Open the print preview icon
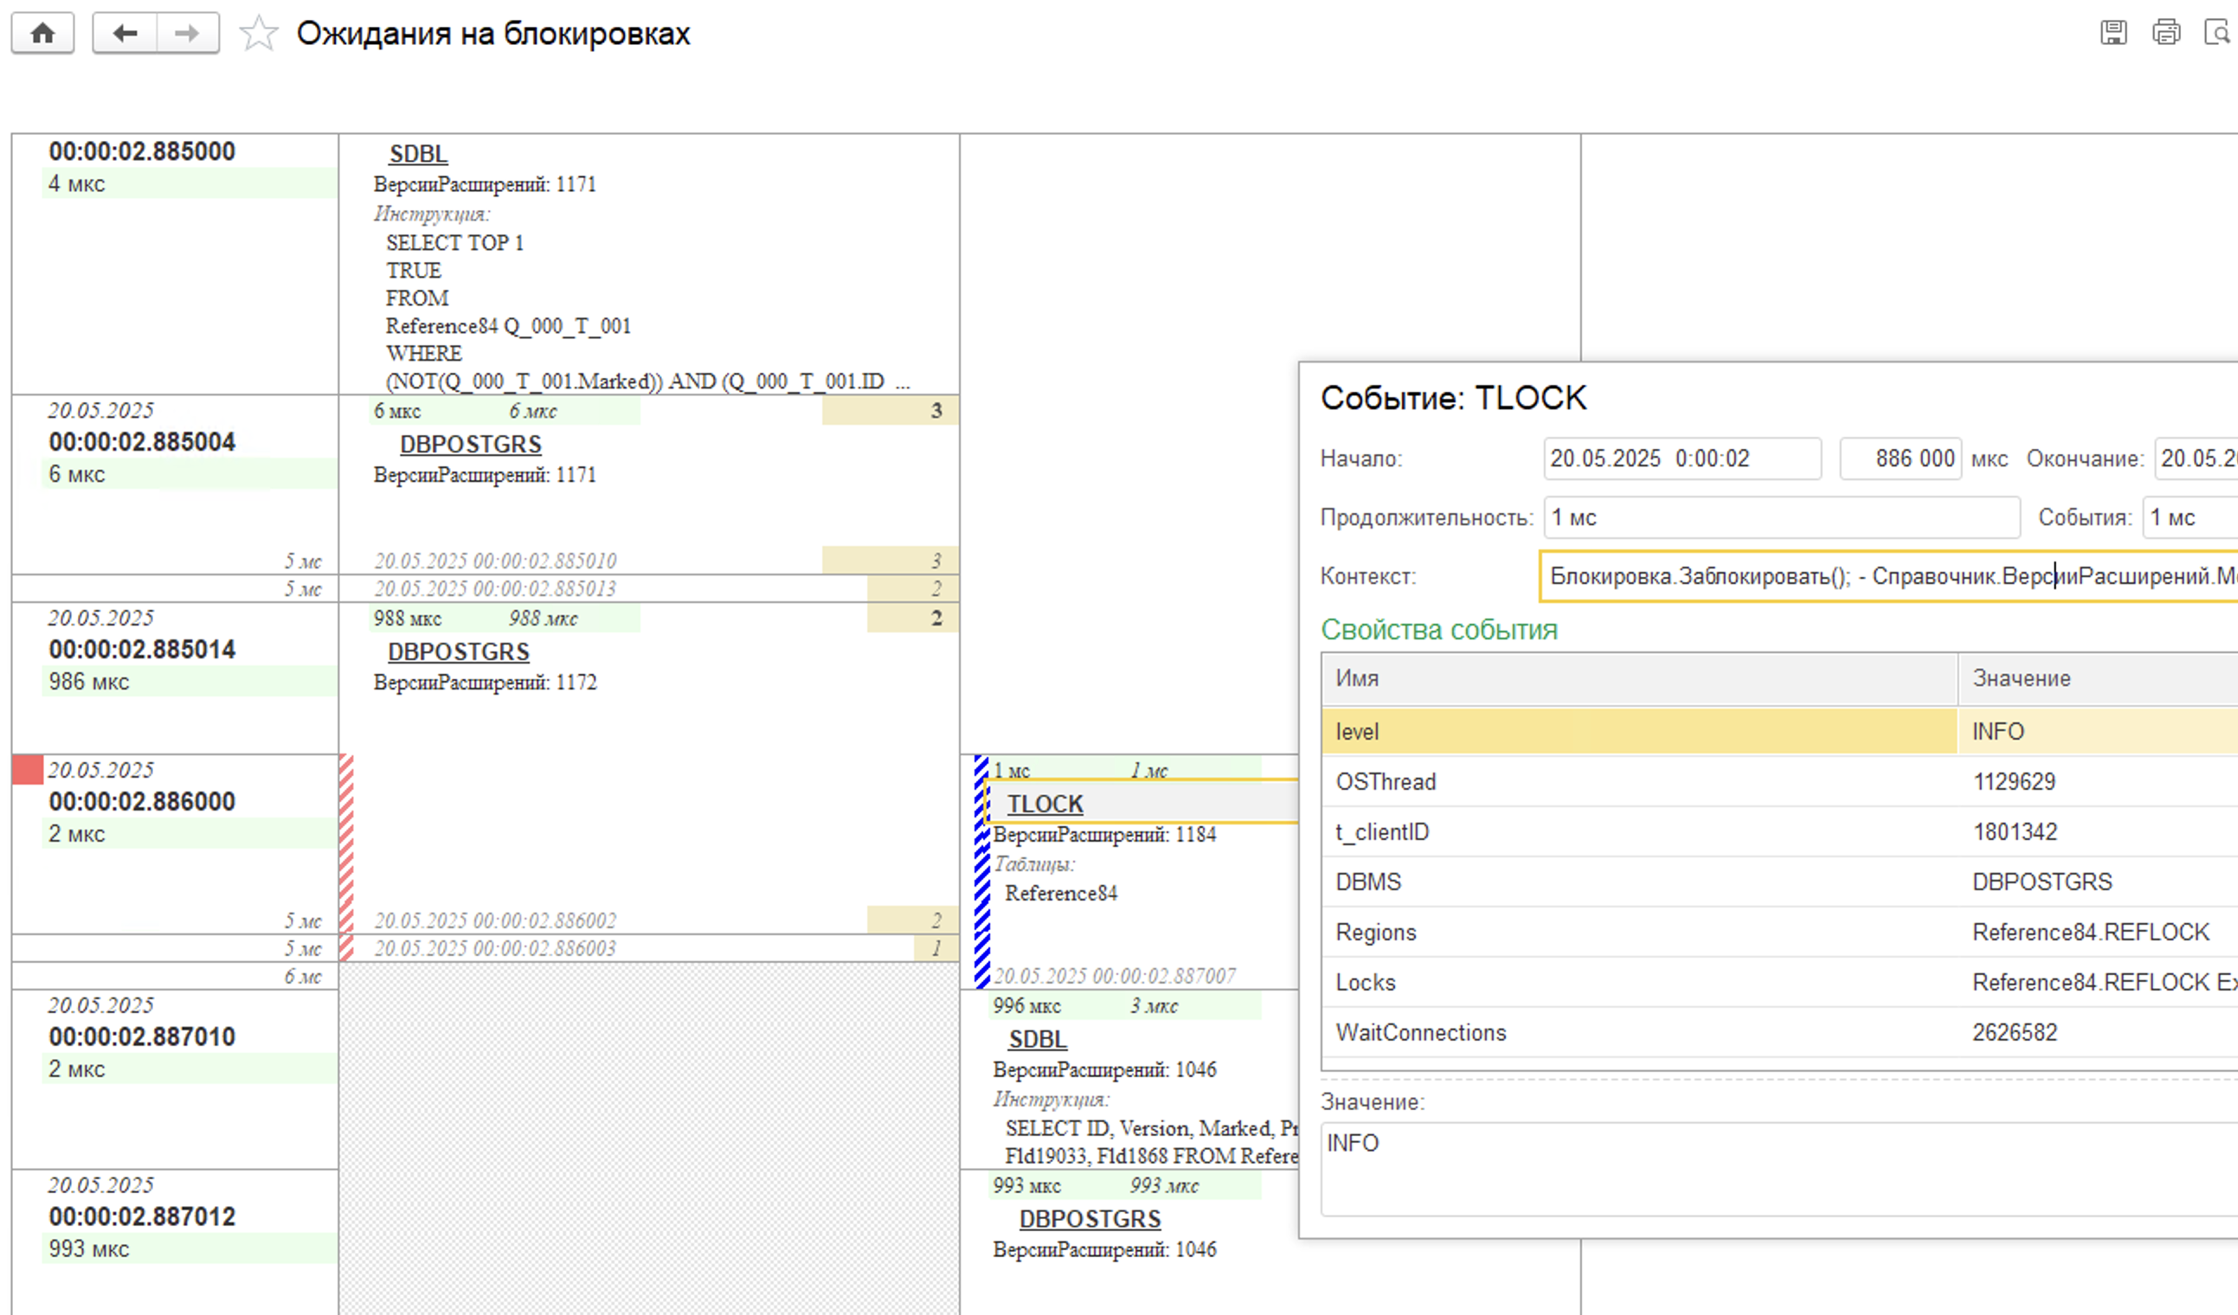The image size is (2238, 1315). [x=2216, y=33]
